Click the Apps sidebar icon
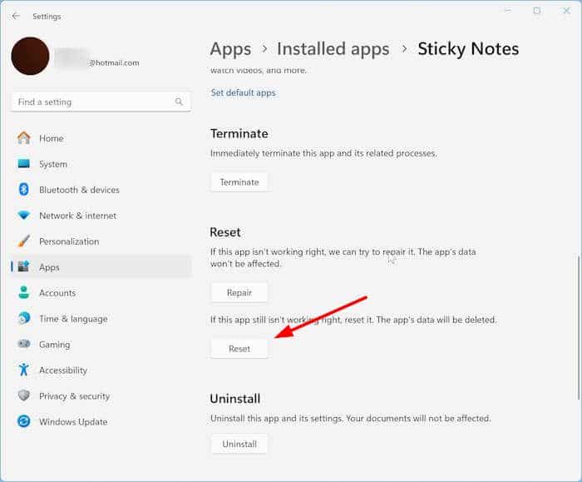The width and height of the screenshot is (582, 482). click(24, 266)
